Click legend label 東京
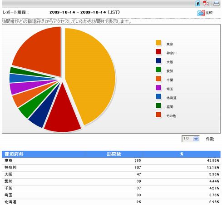 (x=170, y=44)
